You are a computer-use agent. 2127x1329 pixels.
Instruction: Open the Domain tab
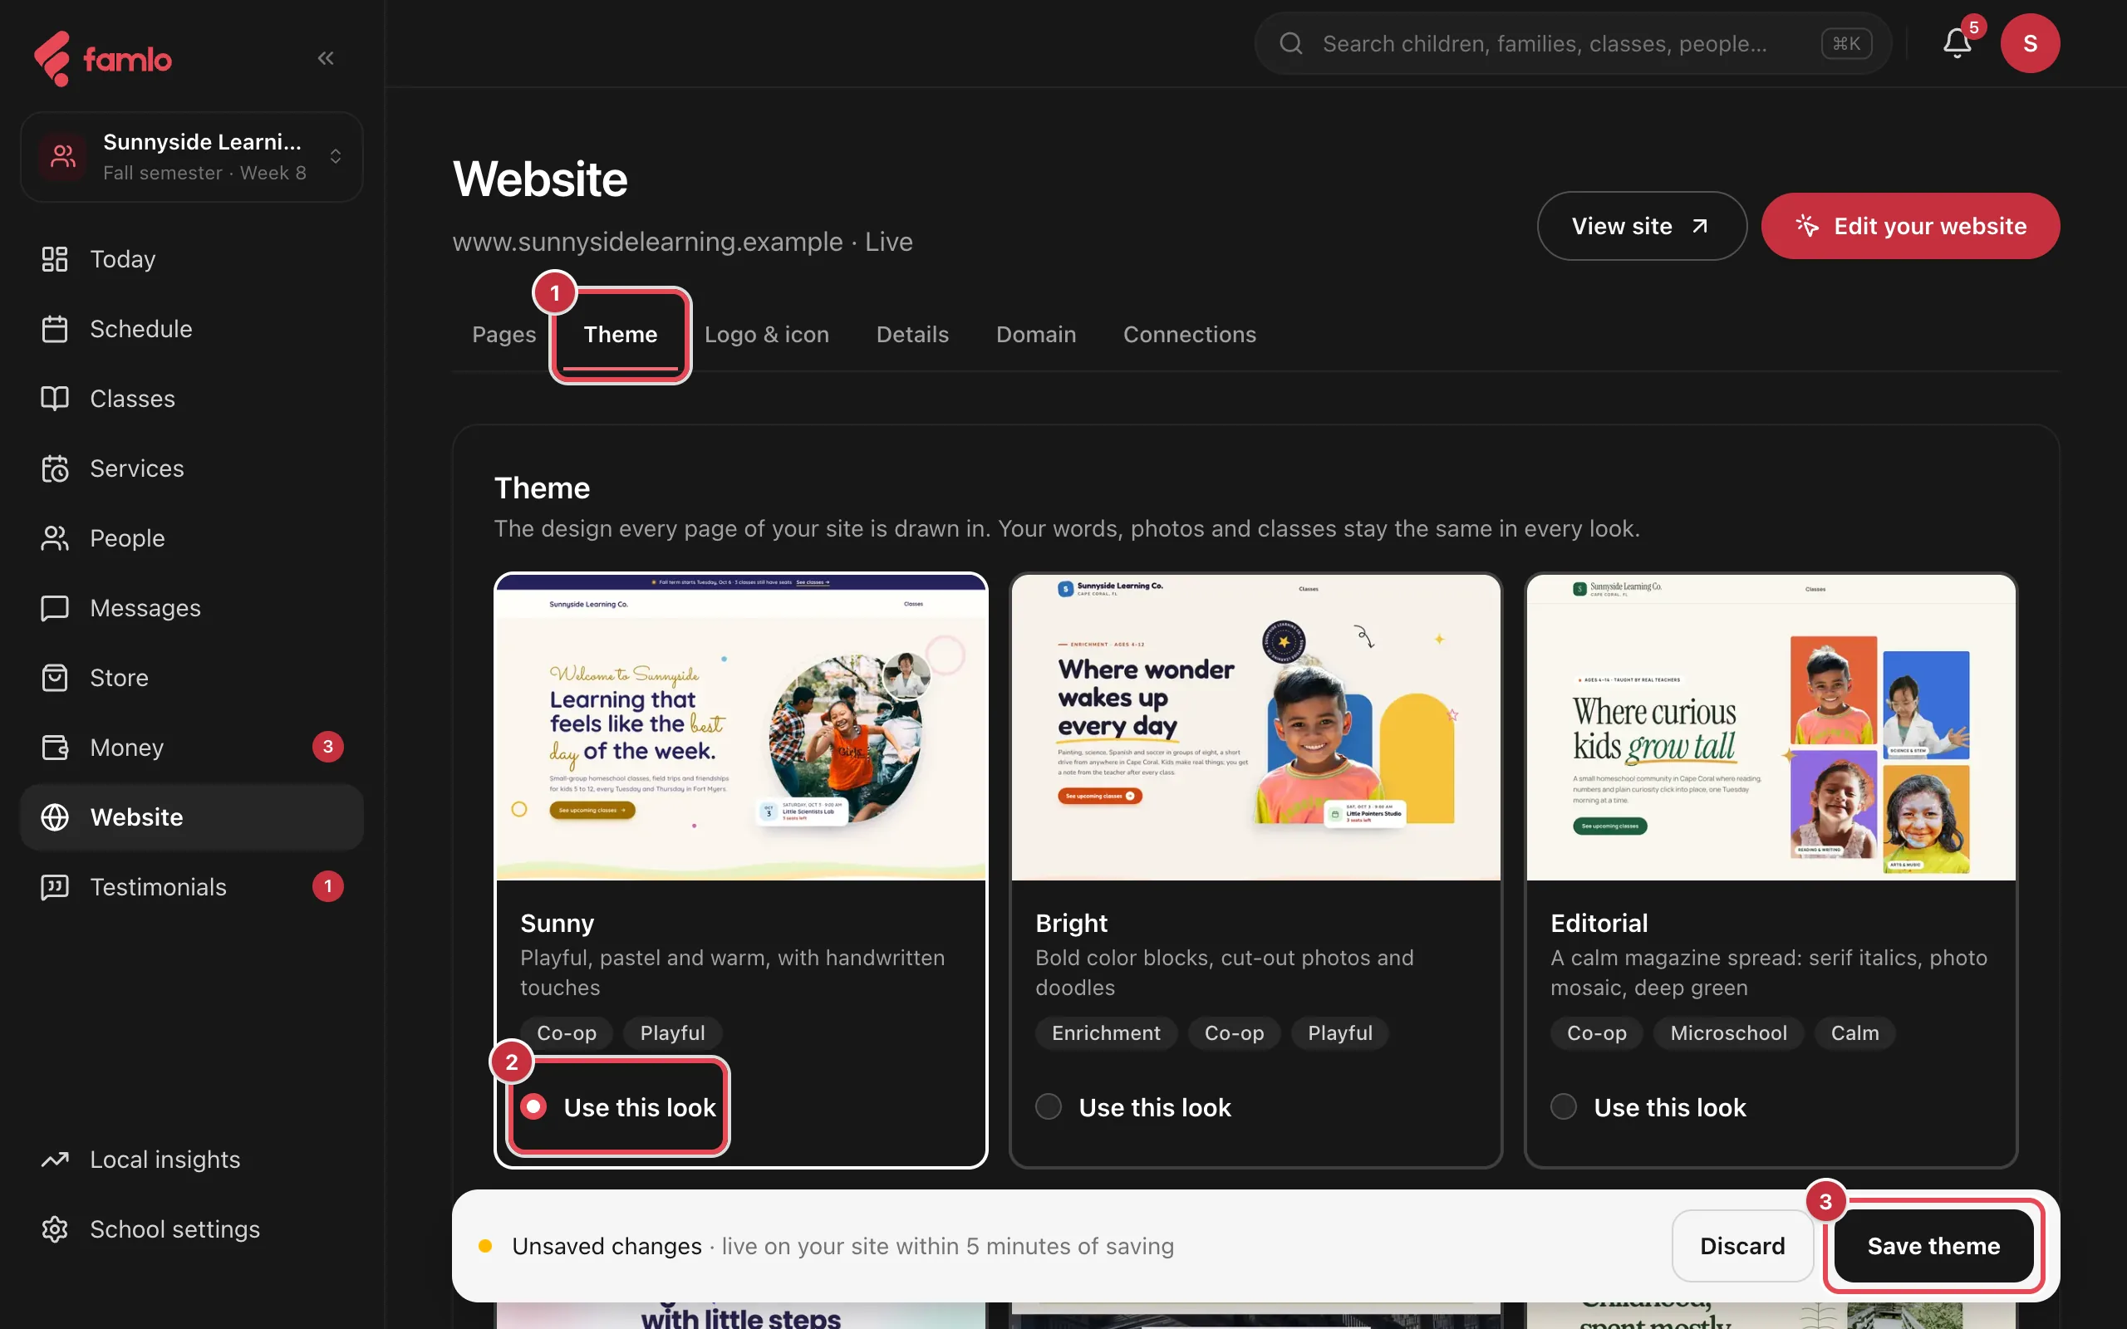1035,334
